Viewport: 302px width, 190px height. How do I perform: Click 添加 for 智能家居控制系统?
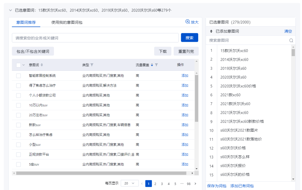[x=185, y=76]
